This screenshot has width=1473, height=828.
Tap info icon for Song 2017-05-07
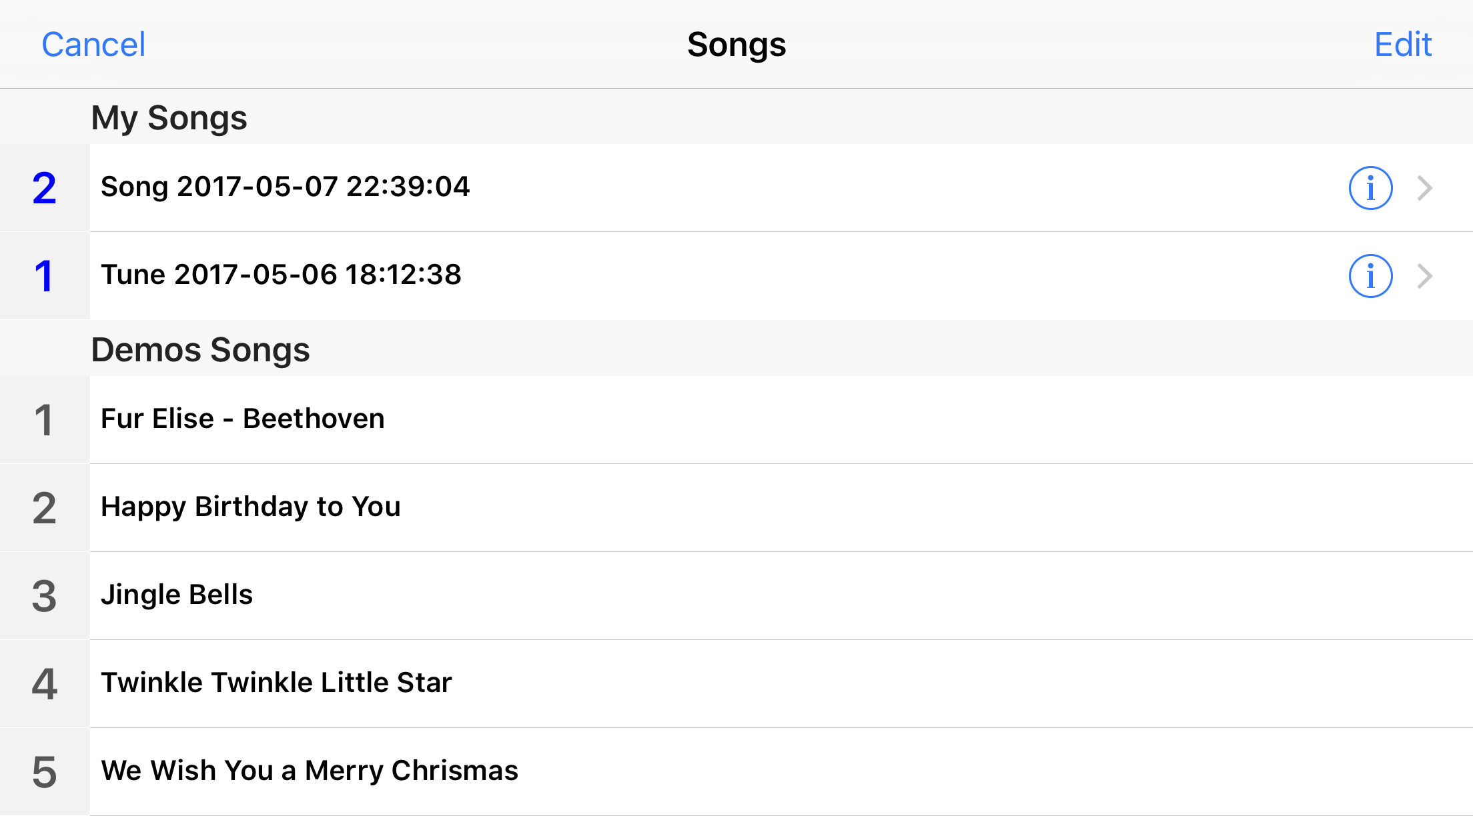1370,188
